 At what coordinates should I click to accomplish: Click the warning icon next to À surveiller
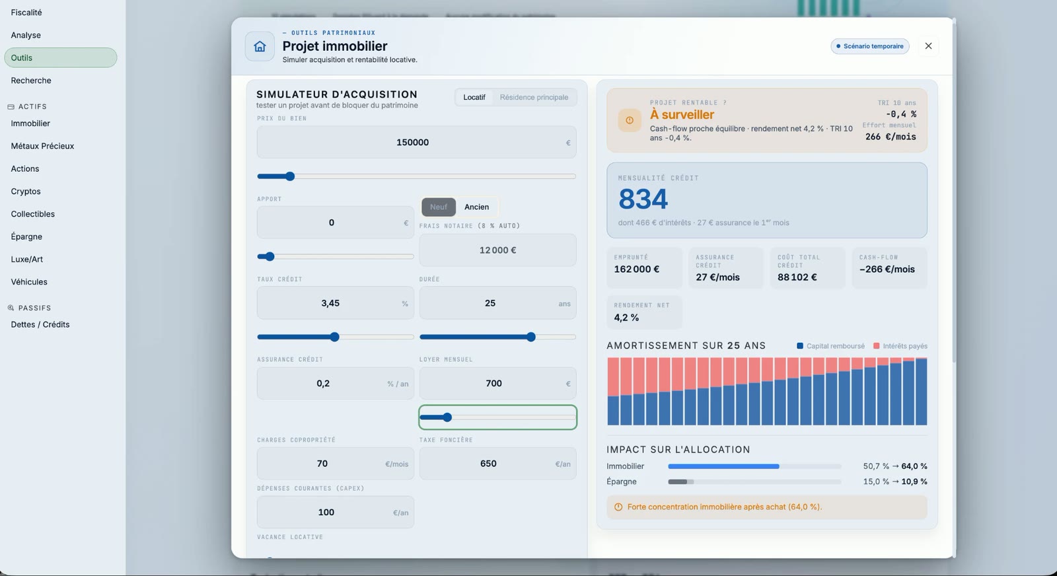(x=630, y=120)
